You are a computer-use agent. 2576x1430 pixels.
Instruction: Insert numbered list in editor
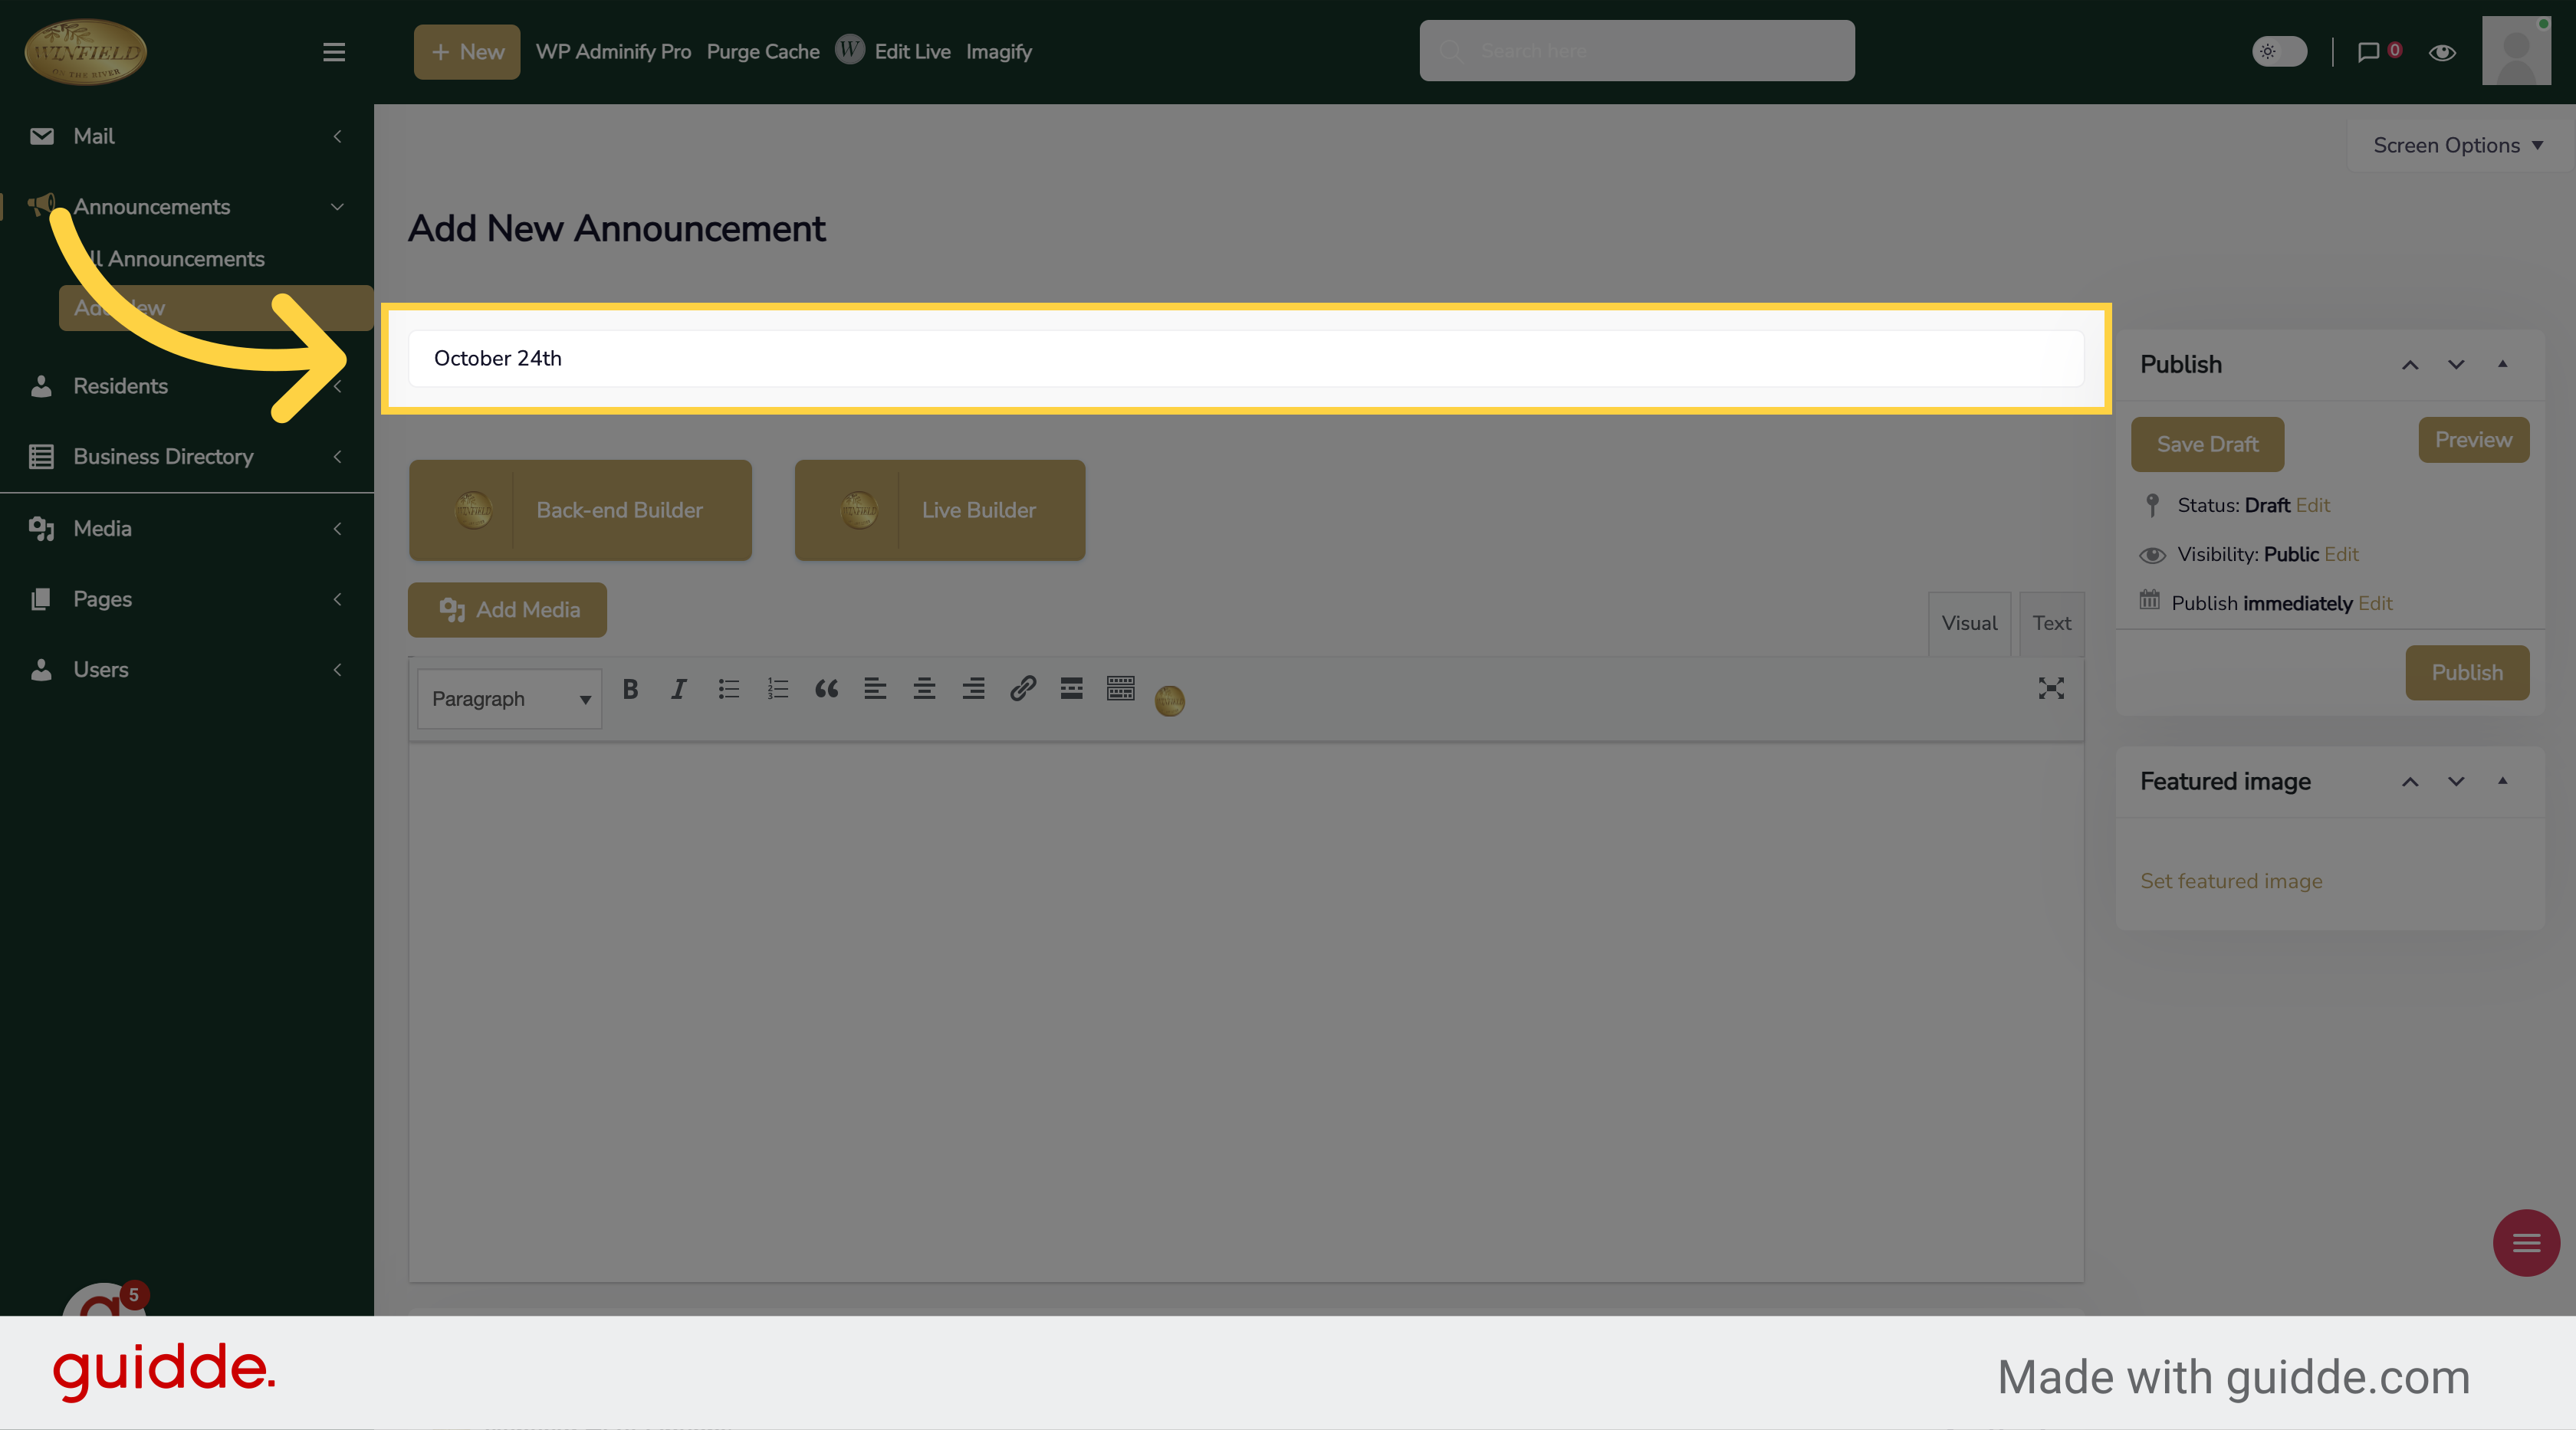coord(777,688)
